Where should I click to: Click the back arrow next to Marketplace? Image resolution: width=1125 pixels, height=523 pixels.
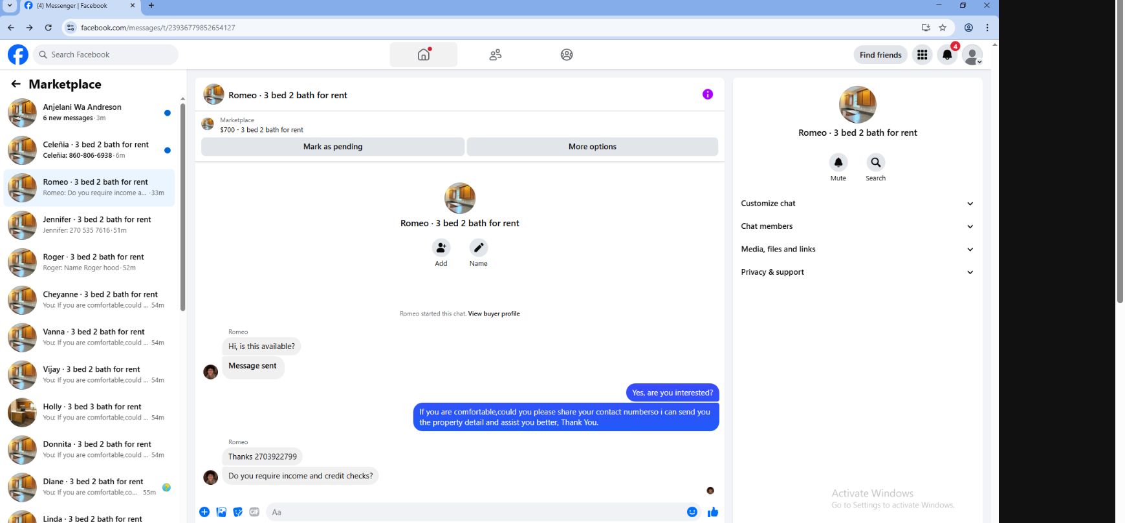point(16,84)
